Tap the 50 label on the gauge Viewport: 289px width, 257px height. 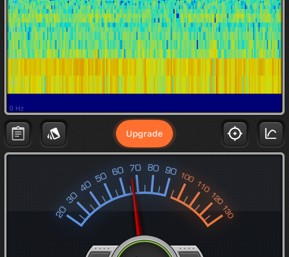pyautogui.click(x=101, y=177)
